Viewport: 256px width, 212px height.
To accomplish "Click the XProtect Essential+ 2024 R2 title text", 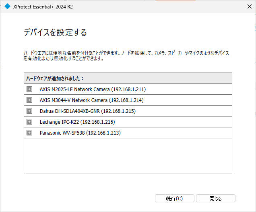I will [x=43, y=7].
